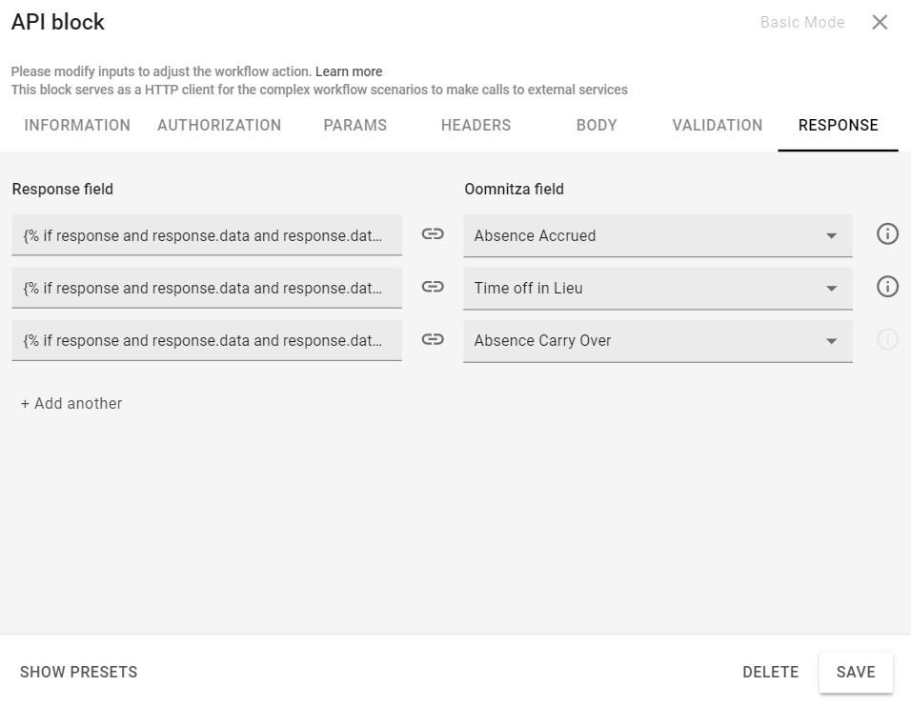Click the link icon beside Absence Carry Over
Image resolution: width=911 pixels, height=706 pixels.
pyautogui.click(x=431, y=340)
